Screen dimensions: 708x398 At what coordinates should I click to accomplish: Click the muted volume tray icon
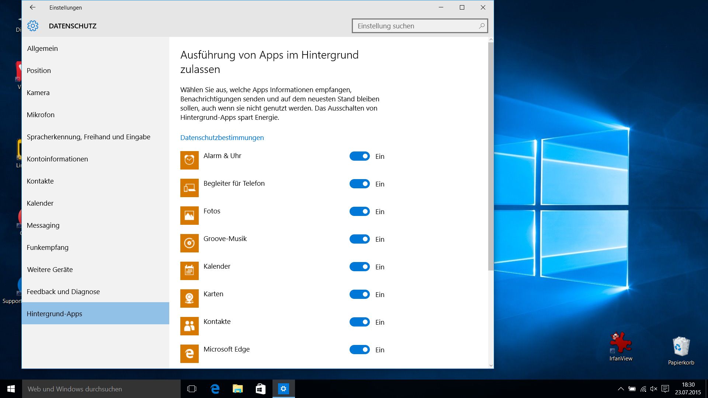[654, 389]
